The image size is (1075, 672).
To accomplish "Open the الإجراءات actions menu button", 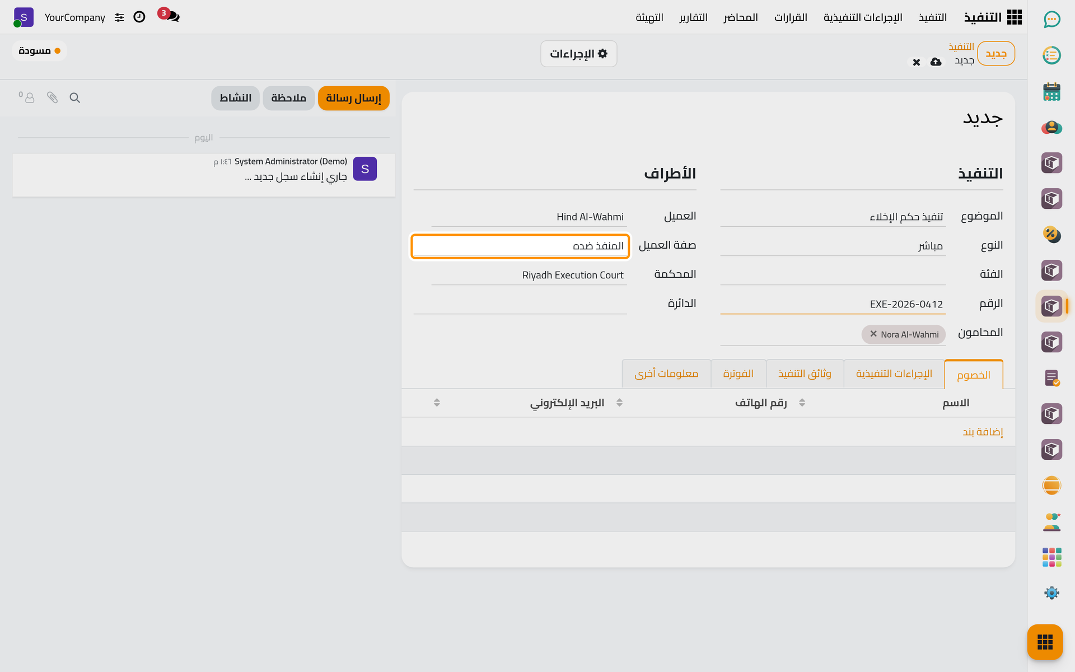I will (x=578, y=54).
